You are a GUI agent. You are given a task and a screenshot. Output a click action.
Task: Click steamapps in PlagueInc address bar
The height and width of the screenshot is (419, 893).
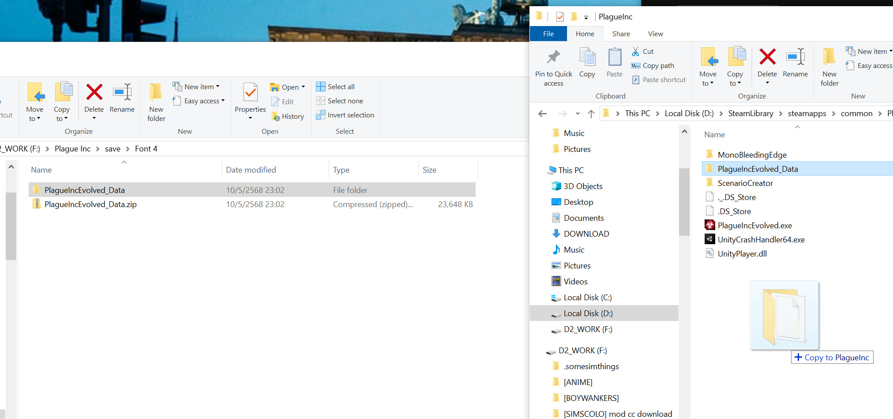pos(807,113)
